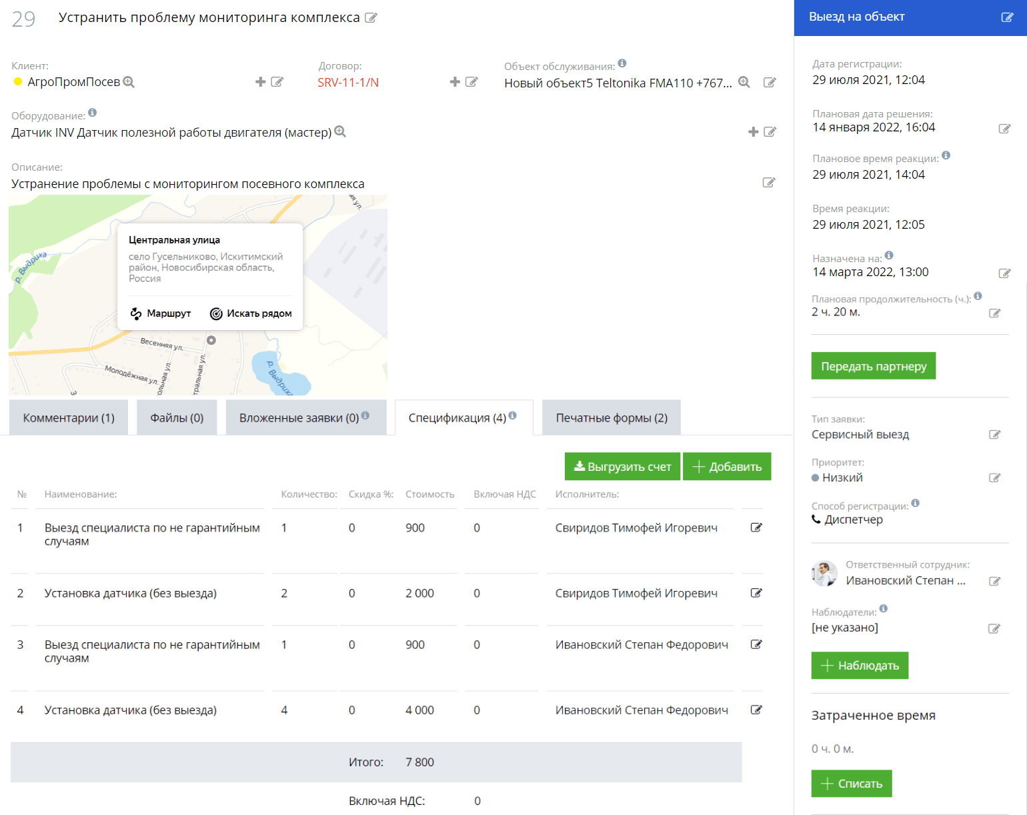Edit the contract SRV-11-1/N pencil icon
The height and width of the screenshot is (815, 1027).
coord(471,82)
